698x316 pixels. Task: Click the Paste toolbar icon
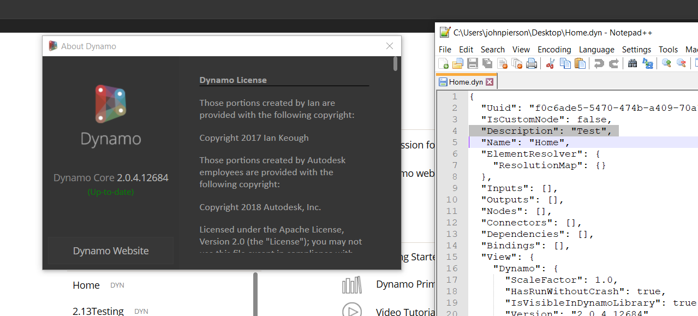(581, 63)
